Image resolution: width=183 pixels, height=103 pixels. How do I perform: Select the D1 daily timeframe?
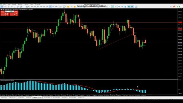pos(50,7)
